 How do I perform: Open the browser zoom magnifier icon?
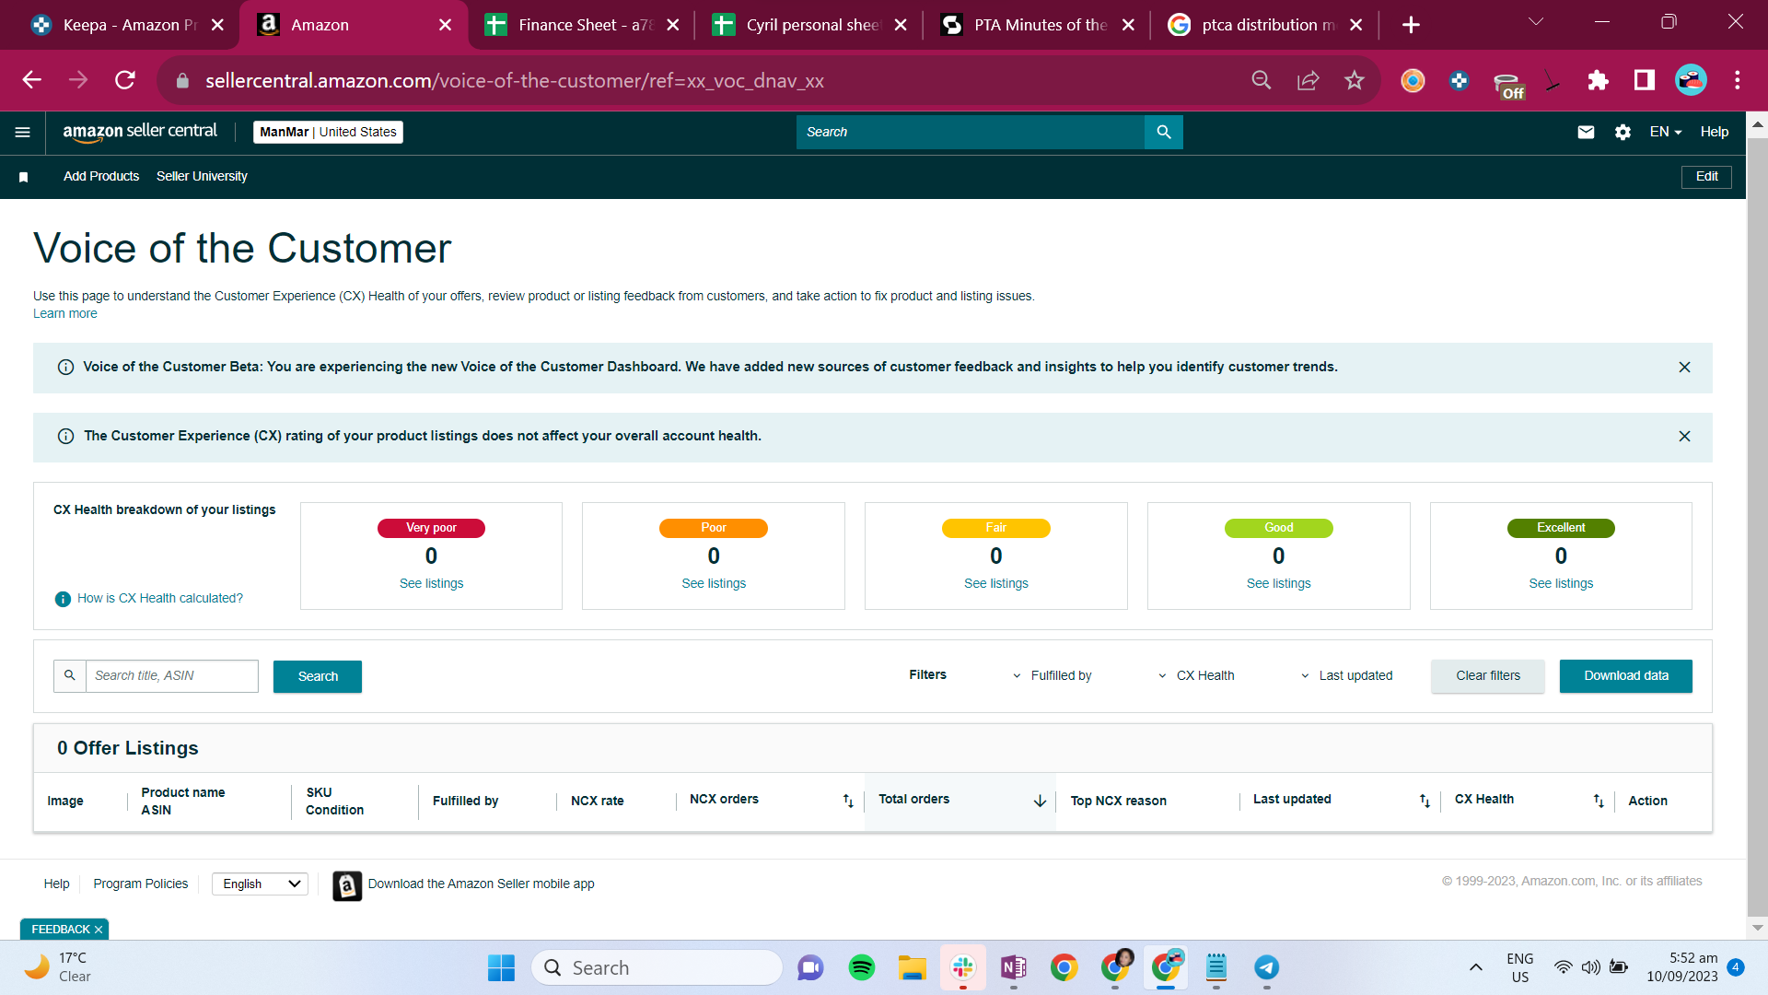click(1262, 80)
